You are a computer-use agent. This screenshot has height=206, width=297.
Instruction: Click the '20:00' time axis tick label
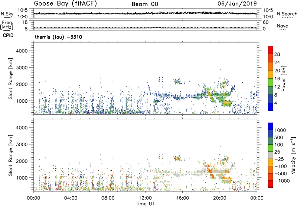219,198
